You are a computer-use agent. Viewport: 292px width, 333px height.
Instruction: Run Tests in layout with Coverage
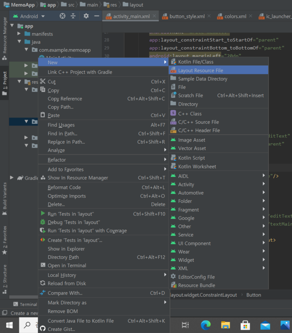click(103, 231)
